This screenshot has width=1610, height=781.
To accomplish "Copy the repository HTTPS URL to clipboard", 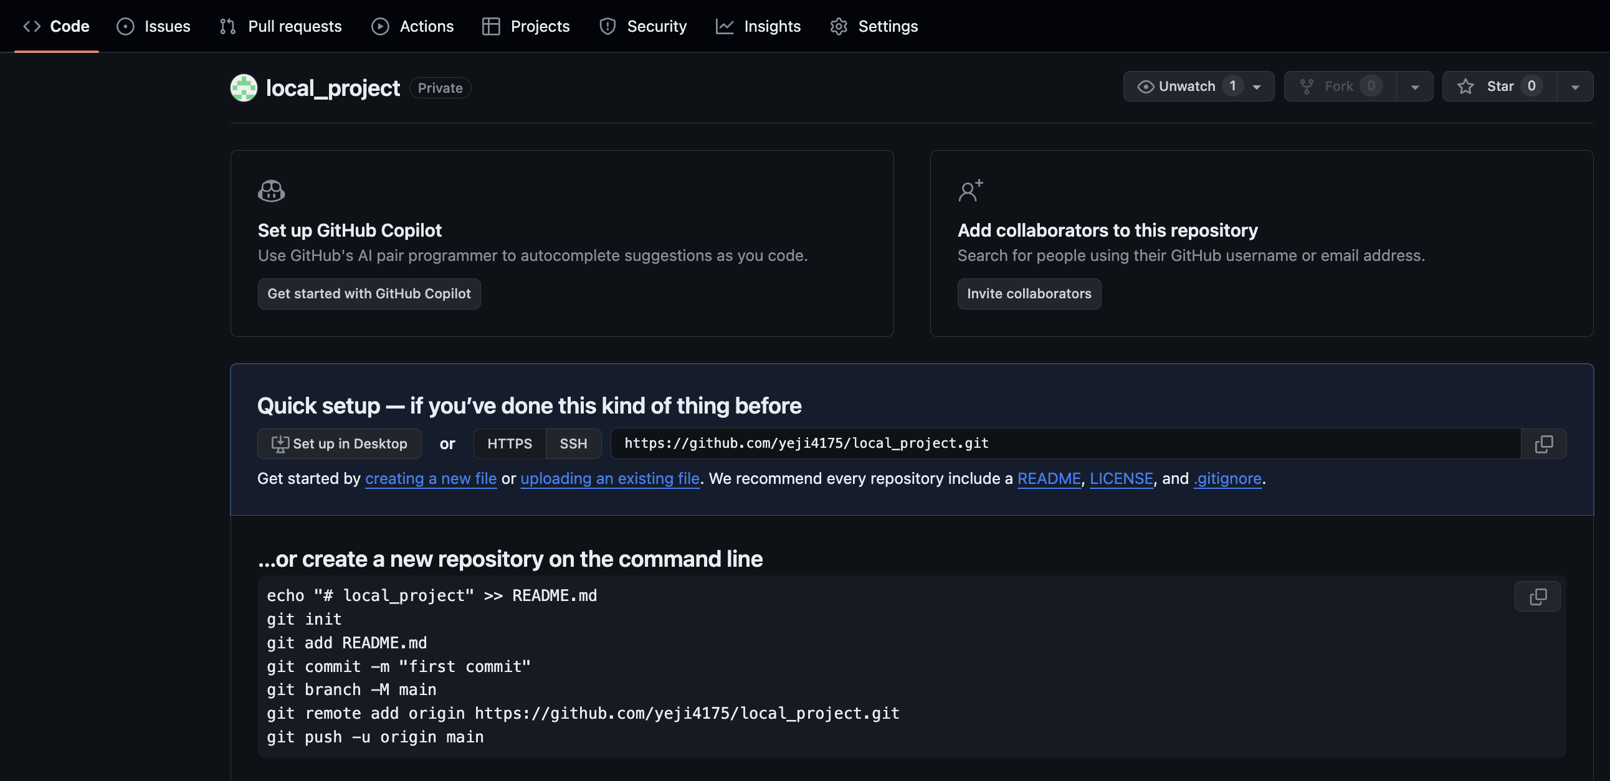I will [1543, 443].
